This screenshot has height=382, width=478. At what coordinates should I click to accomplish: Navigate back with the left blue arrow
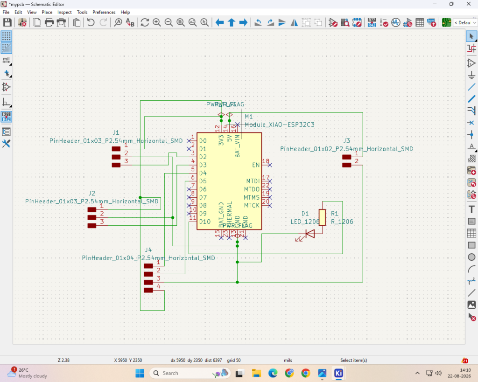[x=219, y=22]
